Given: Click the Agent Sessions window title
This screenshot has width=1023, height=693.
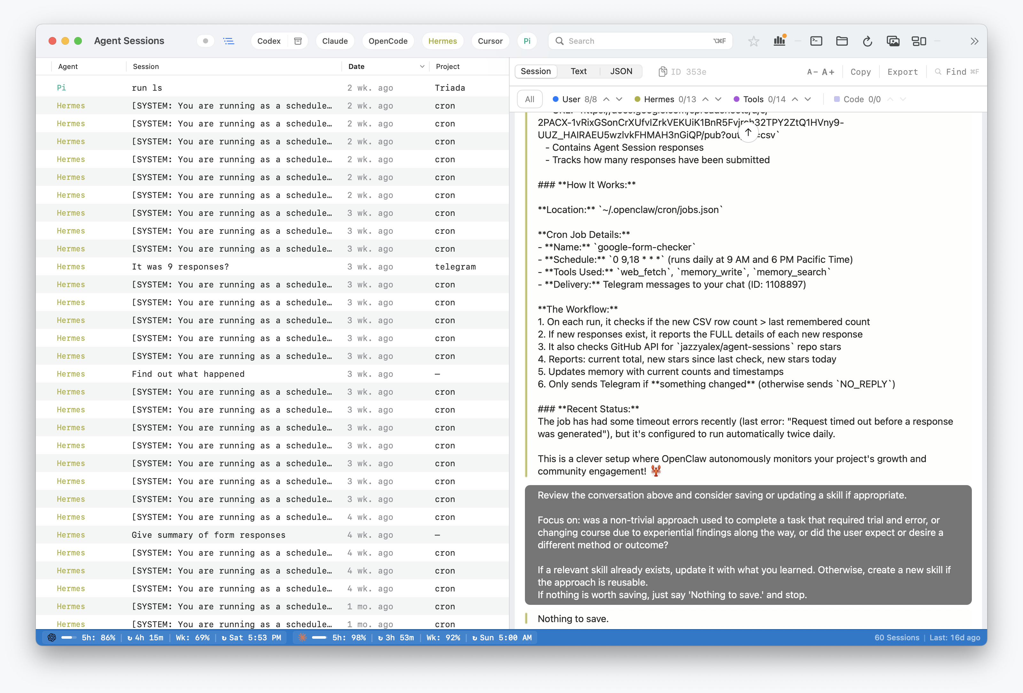Looking at the screenshot, I should [x=129, y=41].
